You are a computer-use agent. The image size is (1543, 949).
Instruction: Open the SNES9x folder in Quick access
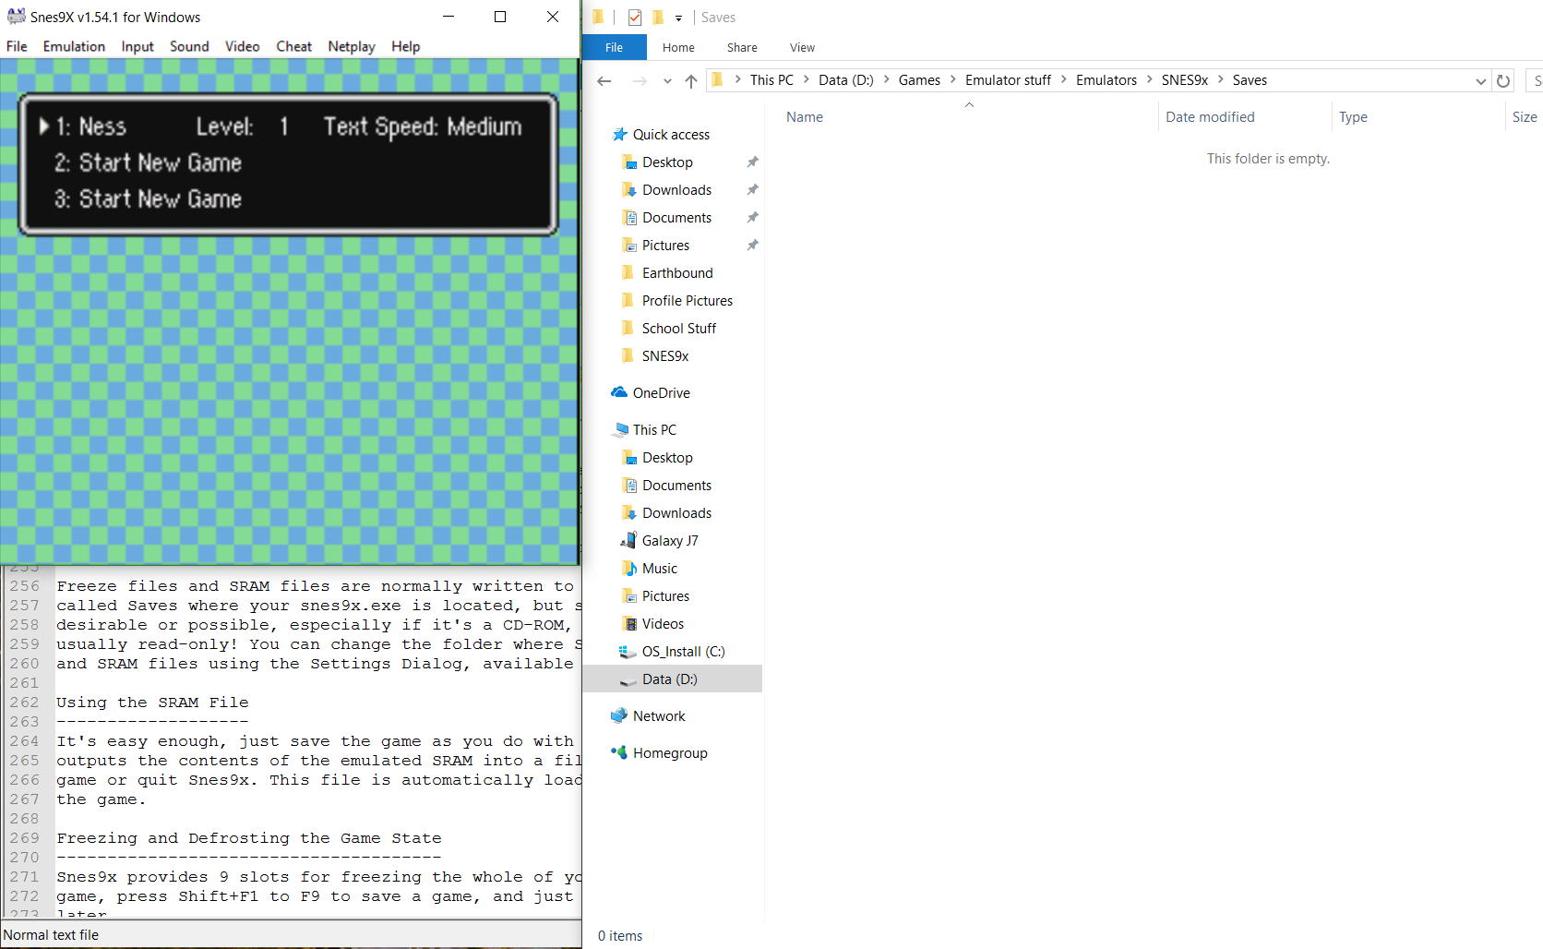[664, 356]
